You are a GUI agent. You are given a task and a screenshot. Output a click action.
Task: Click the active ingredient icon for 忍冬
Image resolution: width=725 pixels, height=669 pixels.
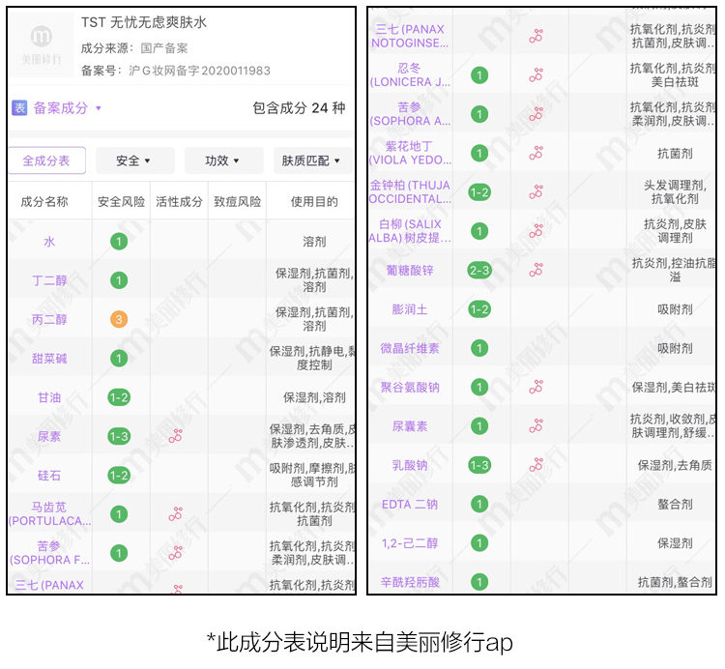point(536,74)
